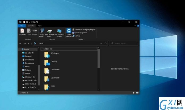This screenshot has height=110, width=185.
Task: Click nav pane scroll up arrow
Action: point(39,48)
